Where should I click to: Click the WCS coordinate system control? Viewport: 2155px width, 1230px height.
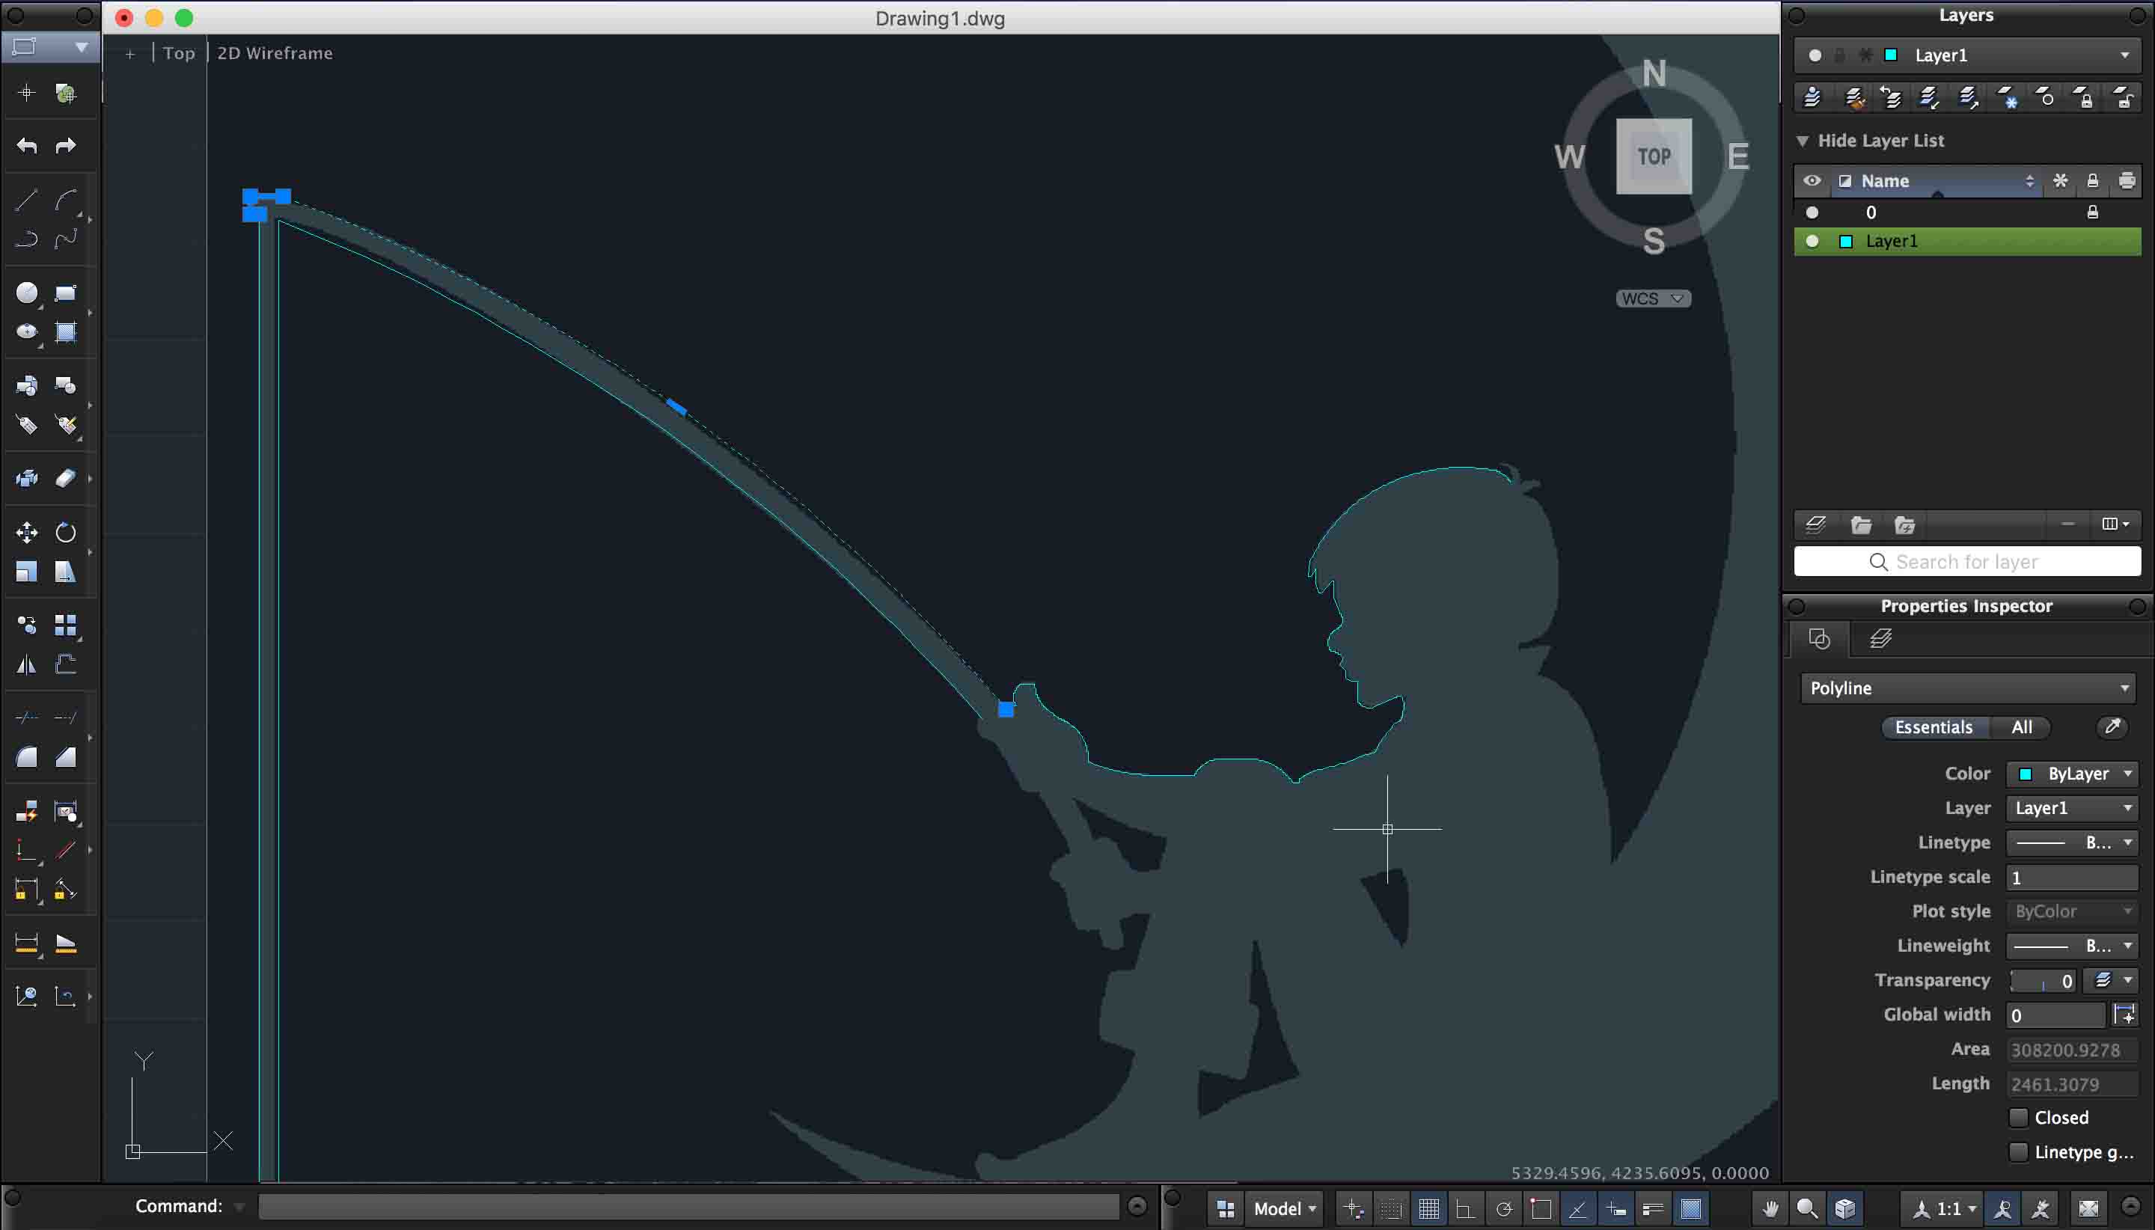1651,299
